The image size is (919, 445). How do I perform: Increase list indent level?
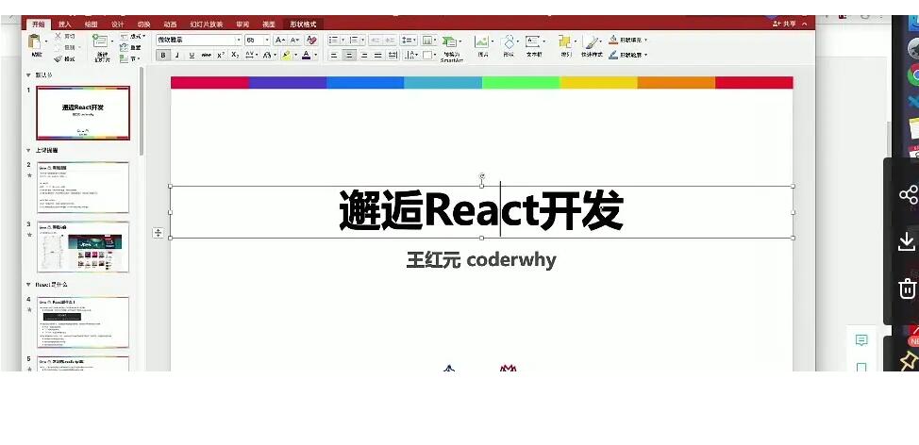[389, 40]
